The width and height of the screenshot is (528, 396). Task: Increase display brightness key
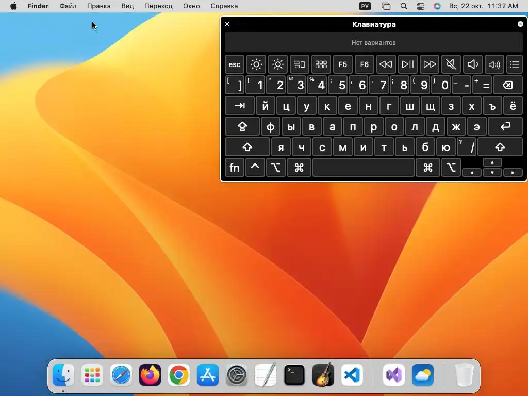tap(278, 64)
